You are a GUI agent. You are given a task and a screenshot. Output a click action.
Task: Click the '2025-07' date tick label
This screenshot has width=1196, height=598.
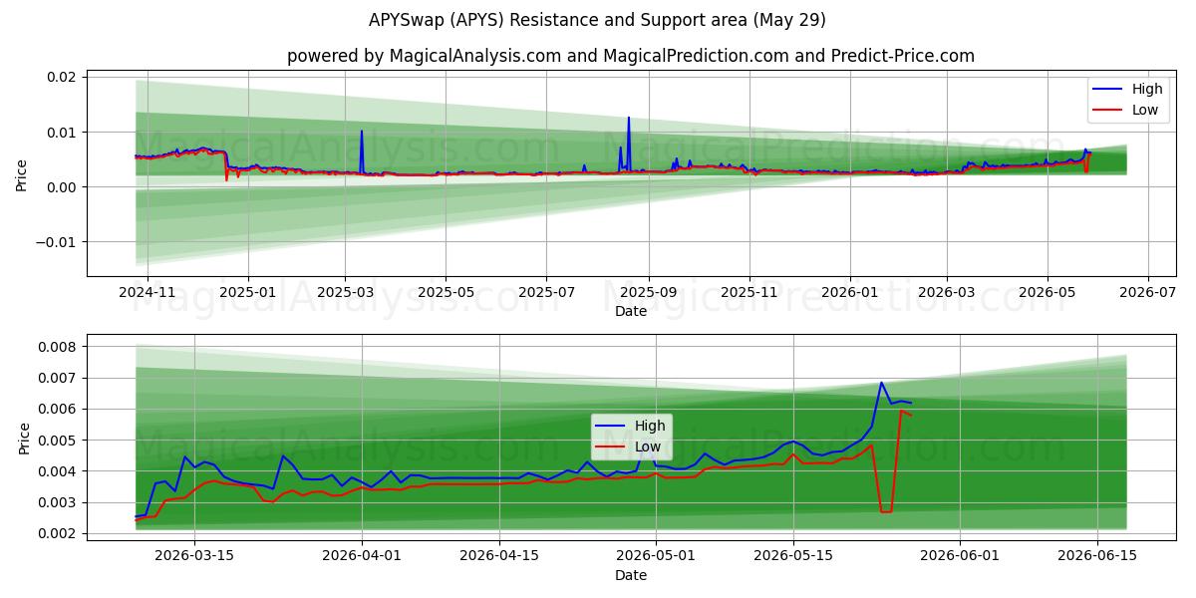546,294
